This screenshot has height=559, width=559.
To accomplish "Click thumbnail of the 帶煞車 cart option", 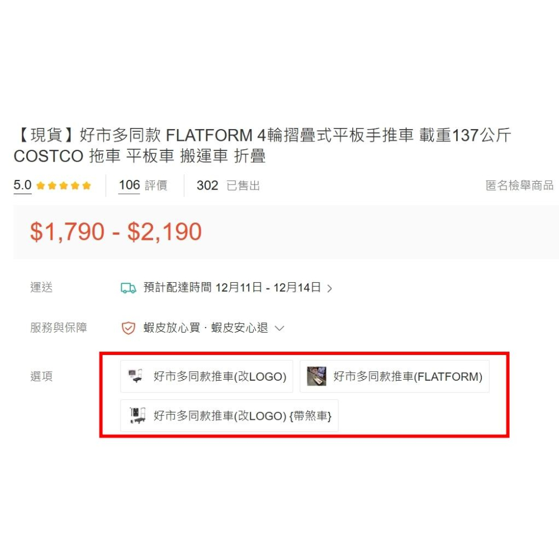I will 137,415.
